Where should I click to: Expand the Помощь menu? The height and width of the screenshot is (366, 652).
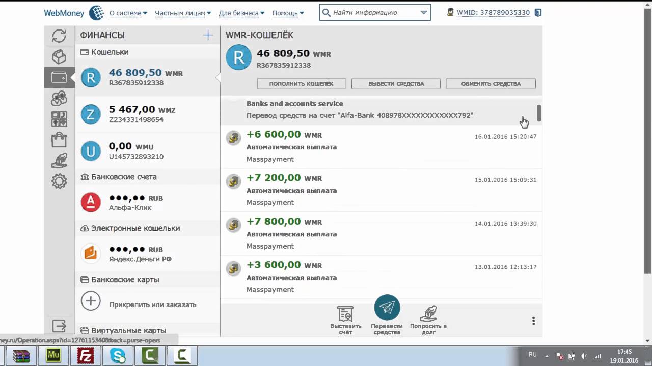coord(288,13)
